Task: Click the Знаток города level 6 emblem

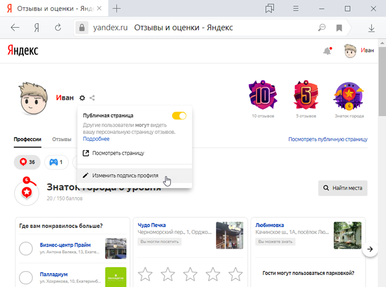Action: click(27, 191)
